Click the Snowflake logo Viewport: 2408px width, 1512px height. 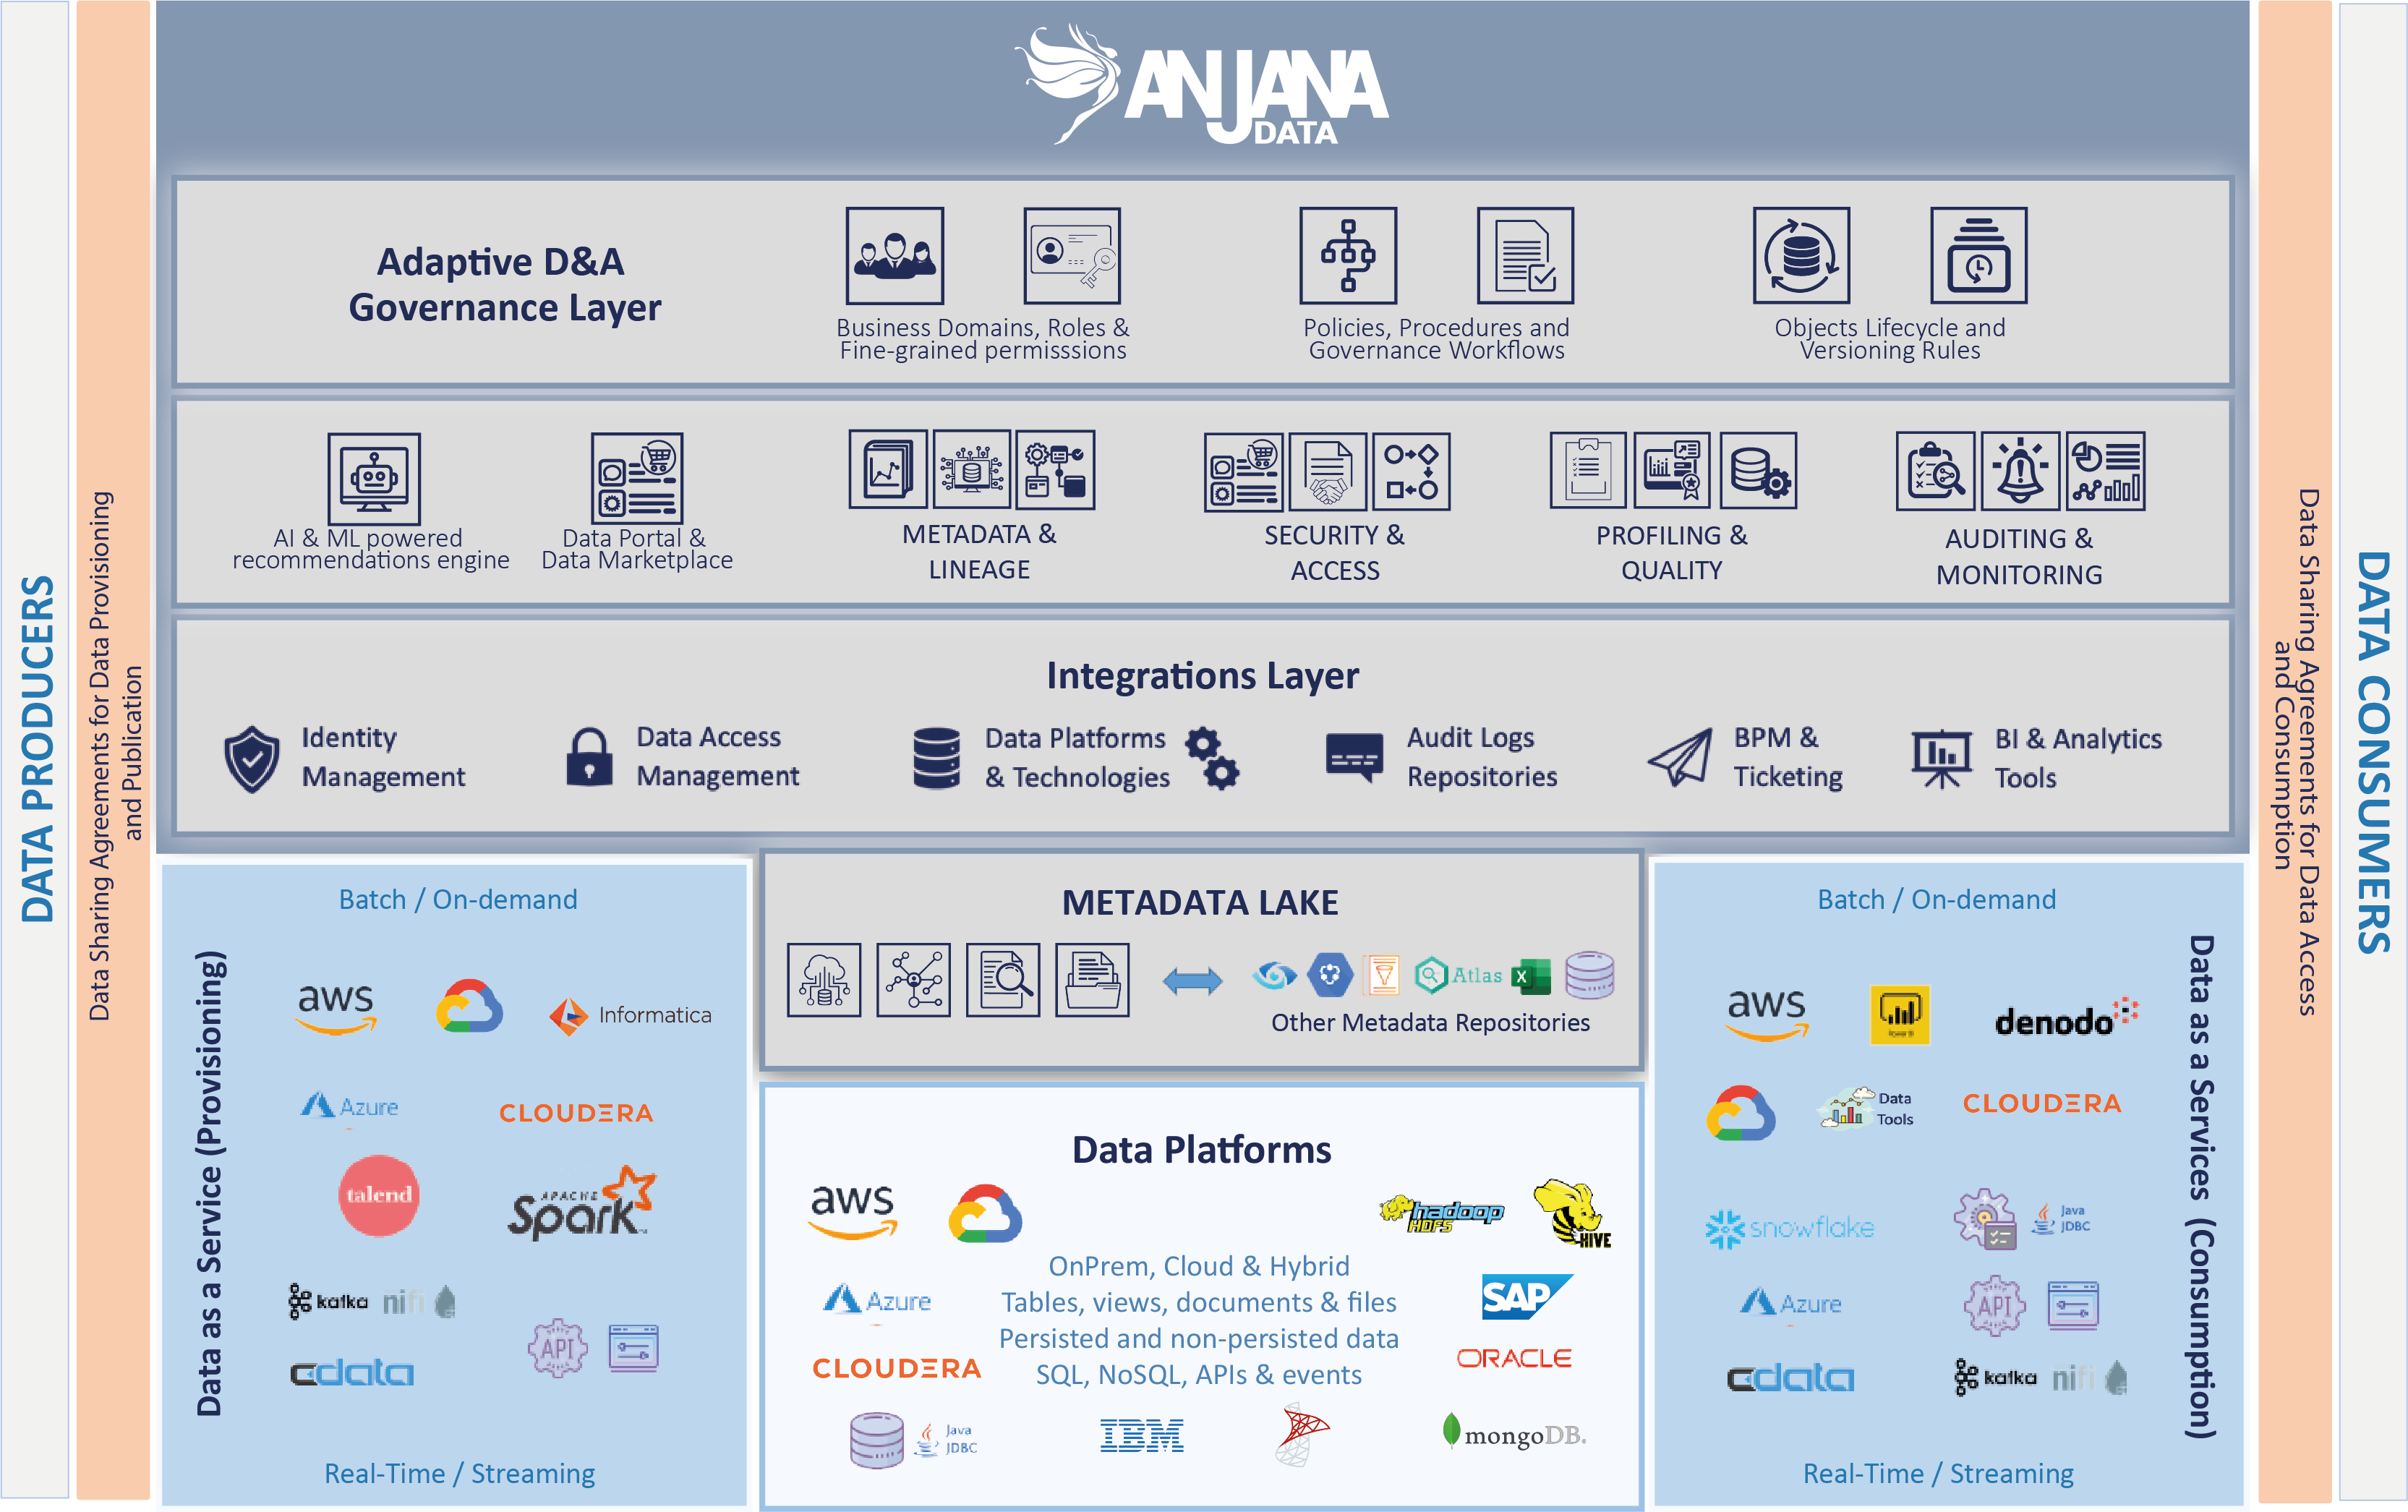[x=1789, y=1228]
